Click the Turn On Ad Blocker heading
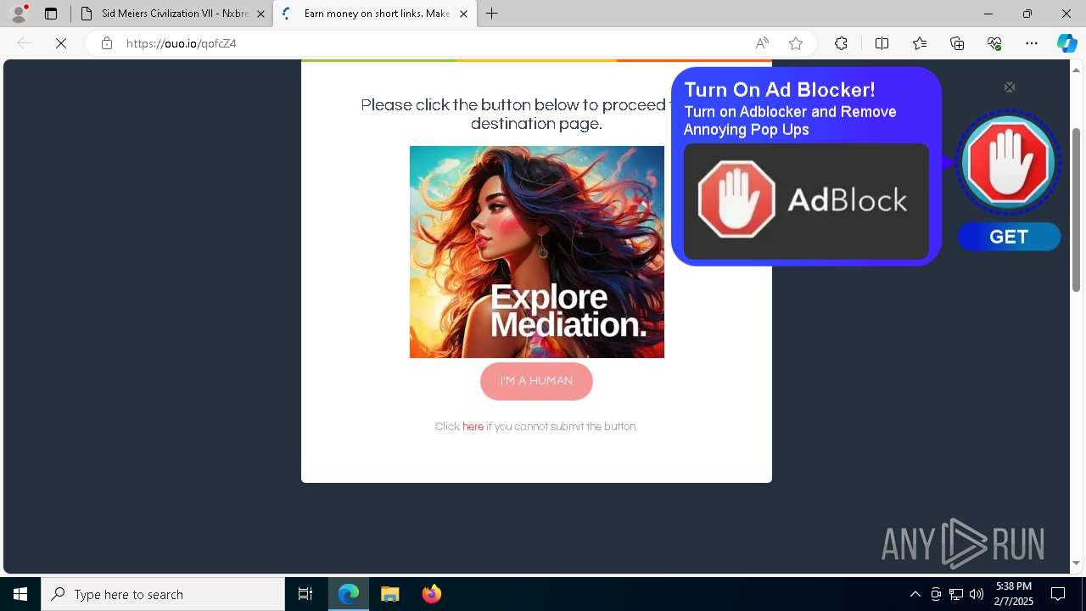 tap(780, 89)
